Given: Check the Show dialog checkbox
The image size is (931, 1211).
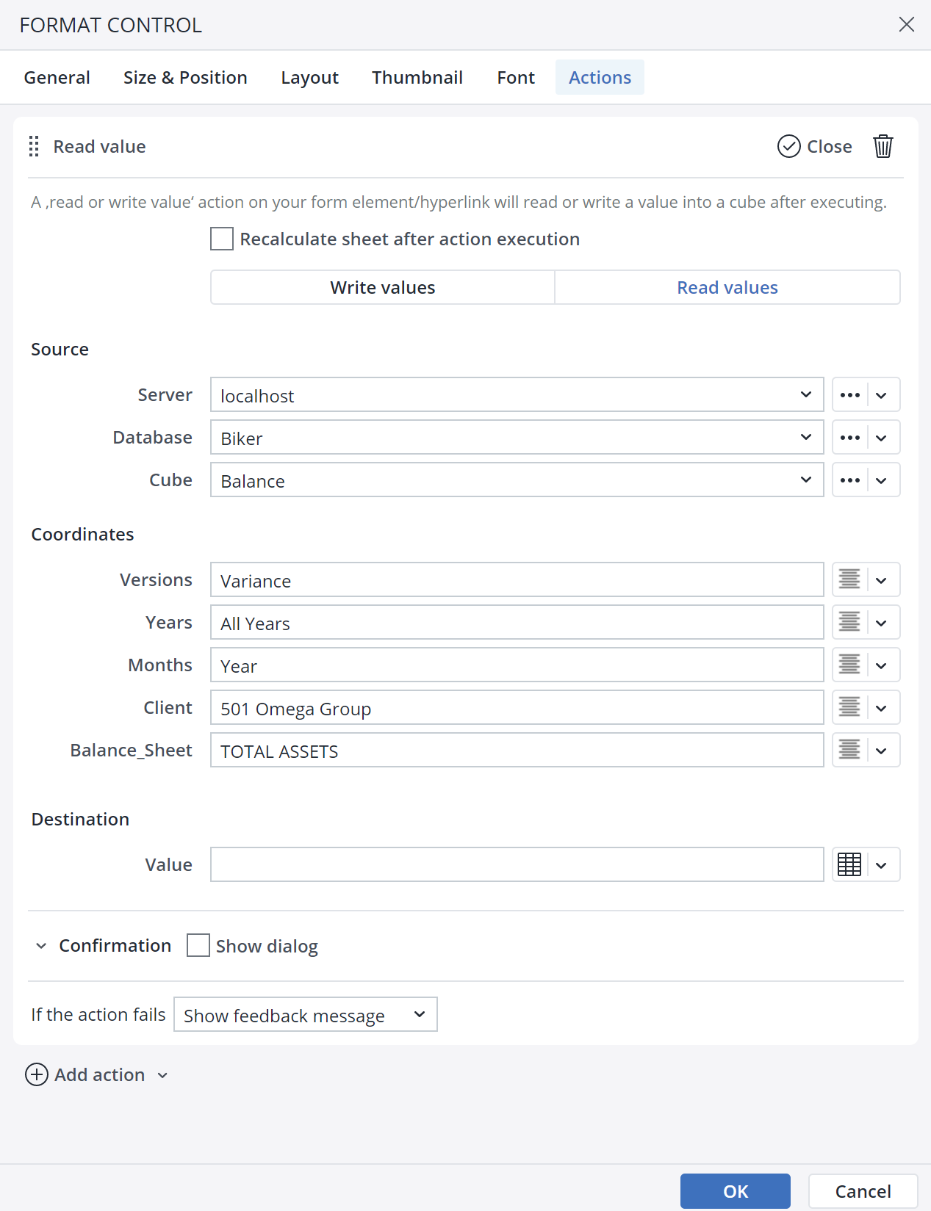Looking at the screenshot, I should pyautogui.click(x=198, y=946).
